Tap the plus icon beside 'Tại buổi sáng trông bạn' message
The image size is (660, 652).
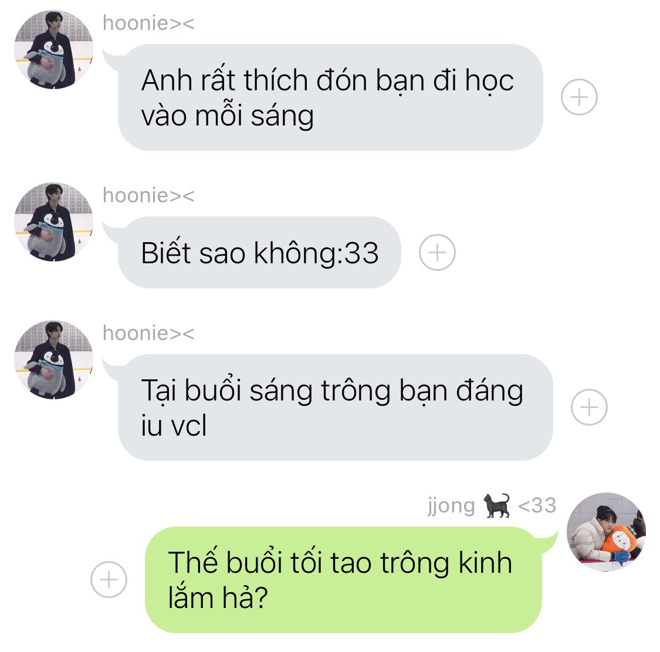click(x=589, y=407)
